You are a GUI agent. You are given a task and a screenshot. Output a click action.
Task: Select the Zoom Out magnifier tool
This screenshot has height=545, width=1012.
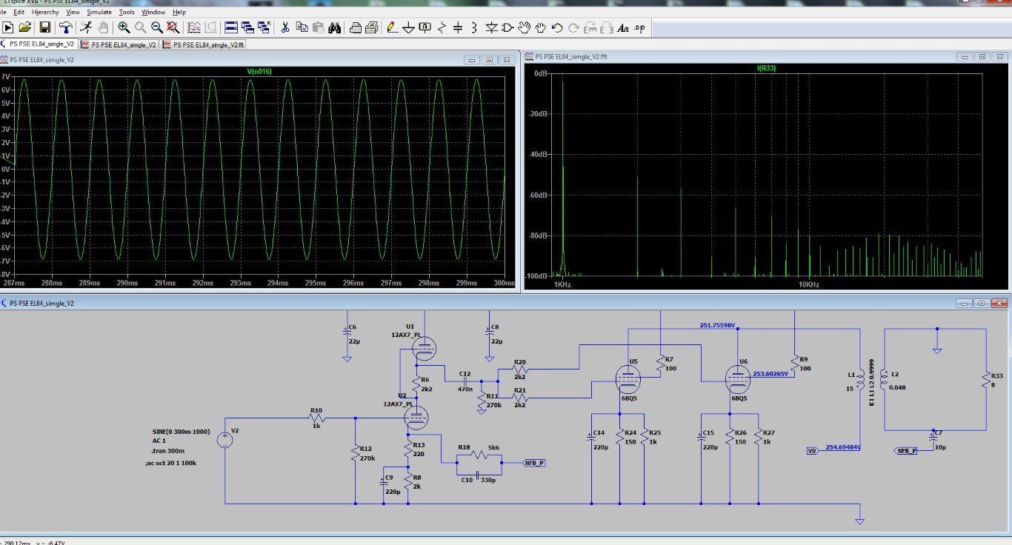[x=156, y=27]
